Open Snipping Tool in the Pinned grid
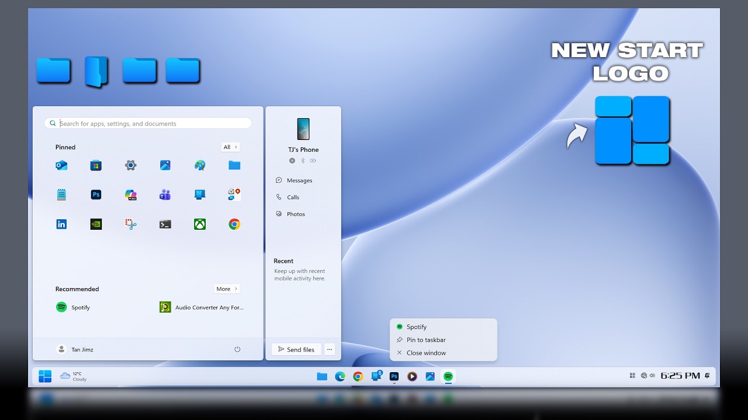Image resolution: width=748 pixels, height=420 pixels. click(130, 224)
